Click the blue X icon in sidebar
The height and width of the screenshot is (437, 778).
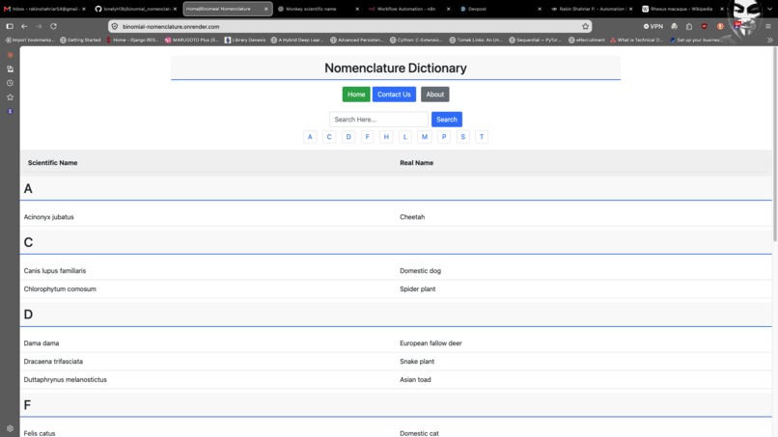tap(10, 111)
